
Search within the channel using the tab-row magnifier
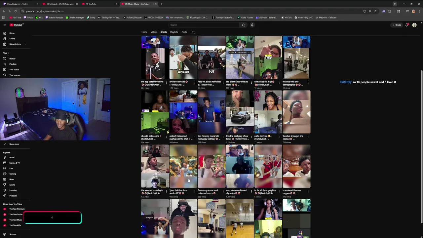click(x=193, y=32)
